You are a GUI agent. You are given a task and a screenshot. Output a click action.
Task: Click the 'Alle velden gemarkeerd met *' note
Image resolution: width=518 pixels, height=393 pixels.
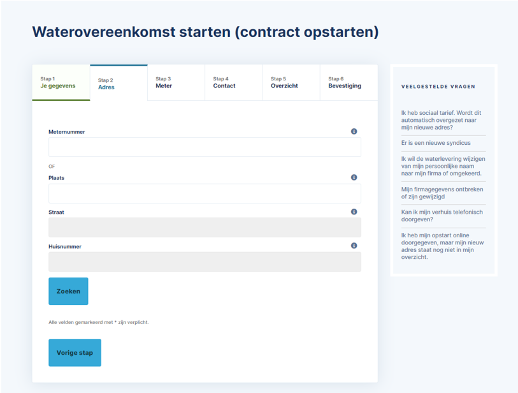click(99, 322)
